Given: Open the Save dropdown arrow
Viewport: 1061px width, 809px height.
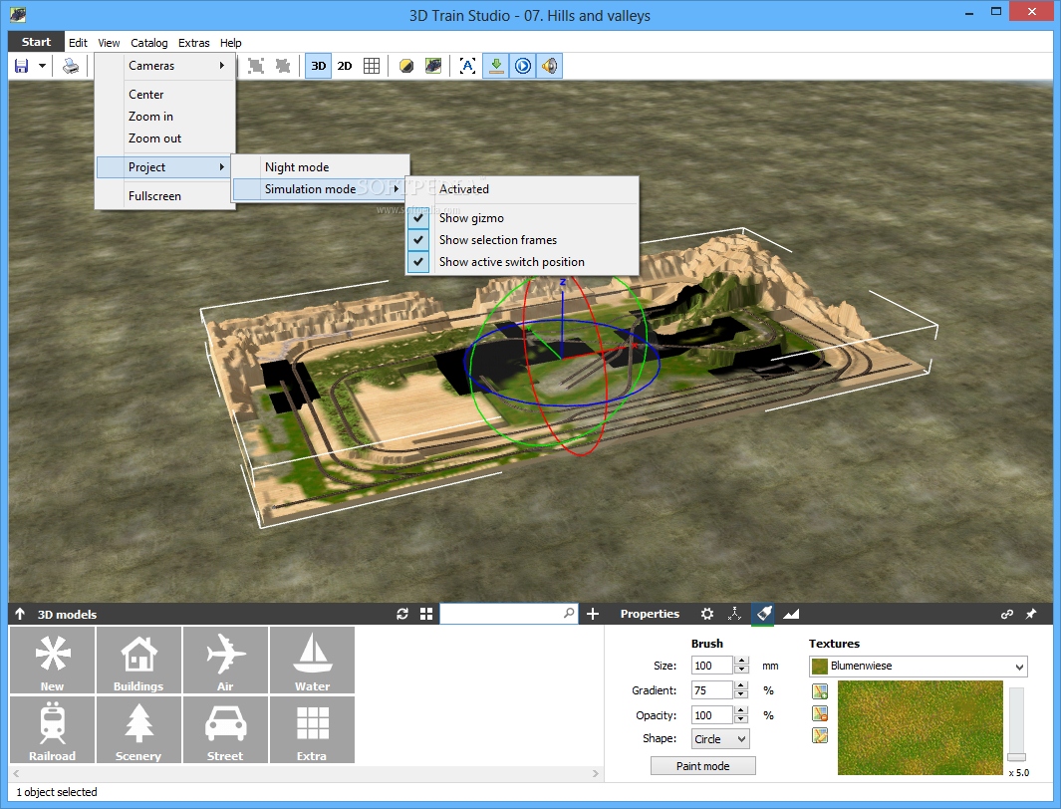Looking at the screenshot, I should click(x=42, y=66).
